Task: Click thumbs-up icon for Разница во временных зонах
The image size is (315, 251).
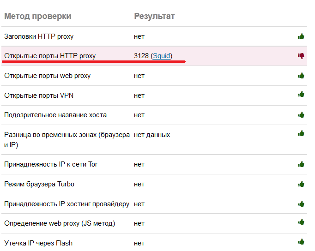Action: 301,133
